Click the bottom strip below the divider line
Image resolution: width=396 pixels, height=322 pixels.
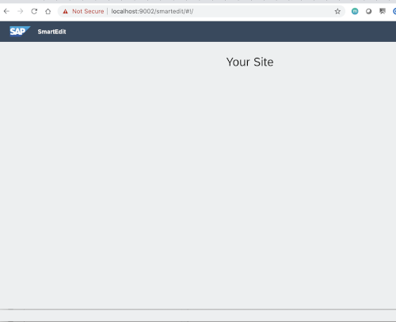coord(198,316)
